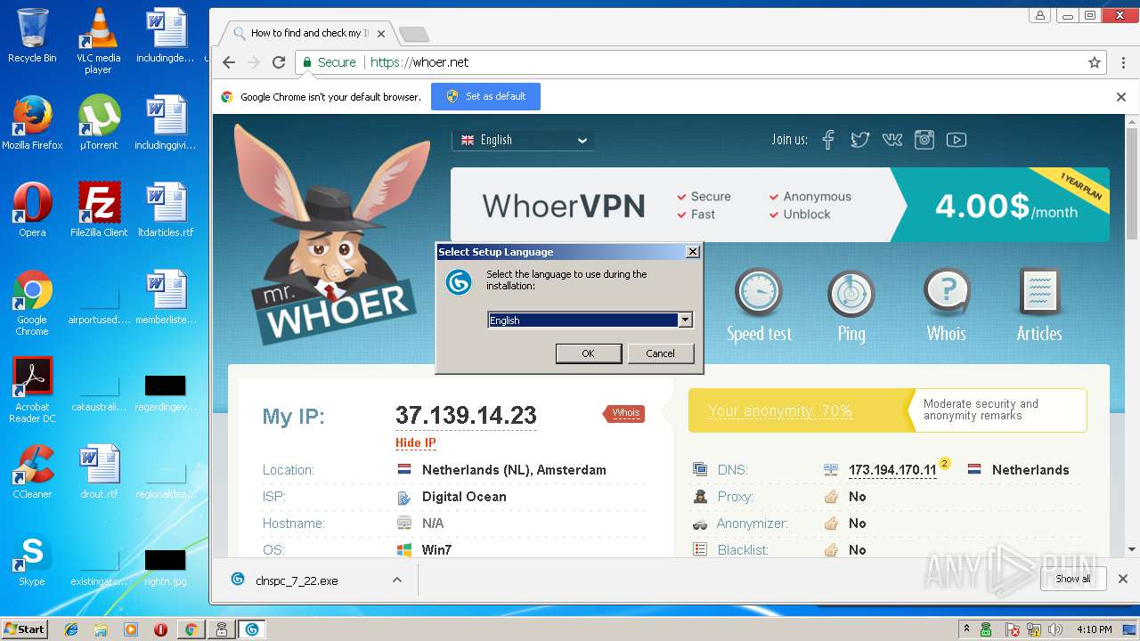Image resolution: width=1140 pixels, height=641 pixels.
Task: Dismiss the default browser infobar
Action: tap(1121, 97)
